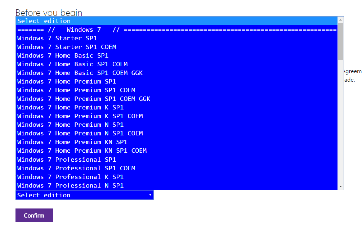
Task: Click the Confirm button
Action: 34,215
